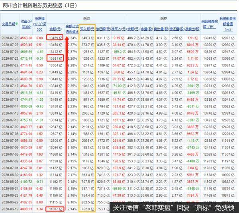Click the balance difference 12201 亿
The image size is (239, 213).
(228, 134)
